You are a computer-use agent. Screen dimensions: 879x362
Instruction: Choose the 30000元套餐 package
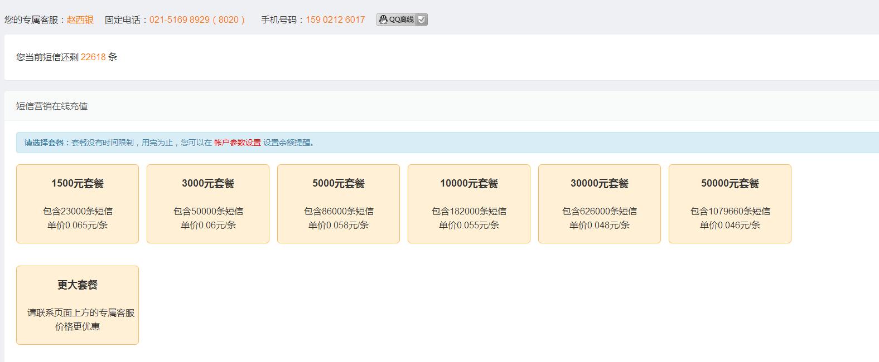tap(600, 203)
